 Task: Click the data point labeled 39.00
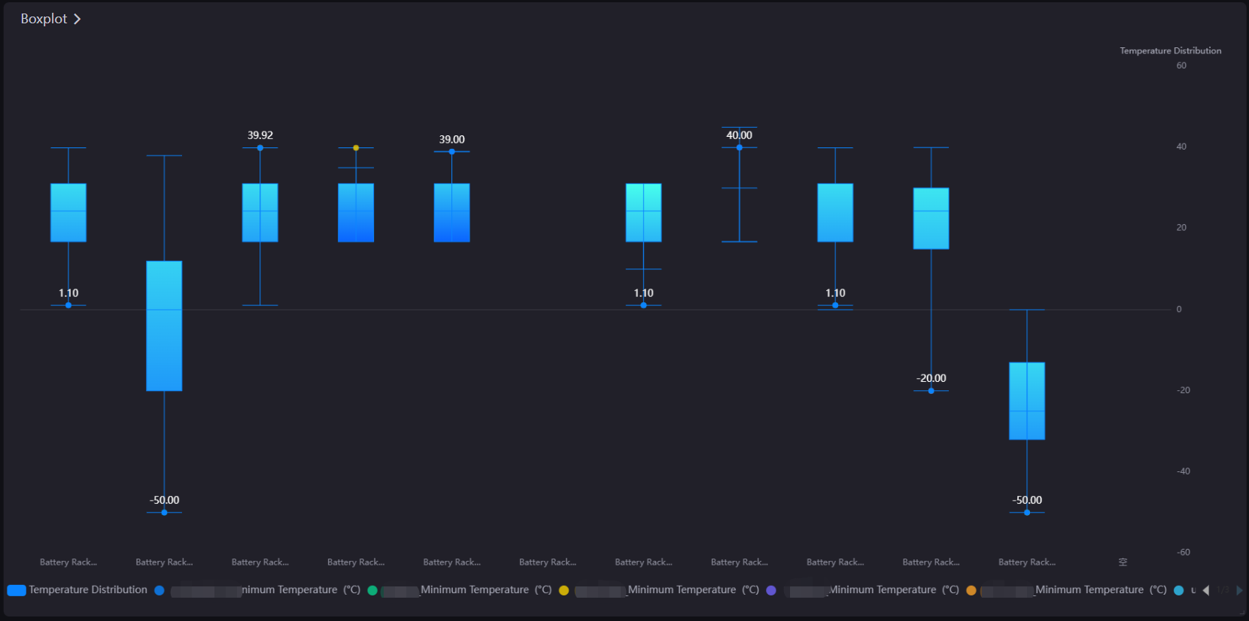(451, 152)
